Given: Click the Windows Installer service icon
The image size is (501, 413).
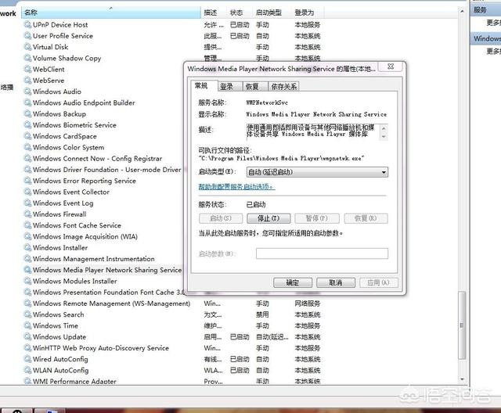Looking at the screenshot, I should [x=27, y=248].
